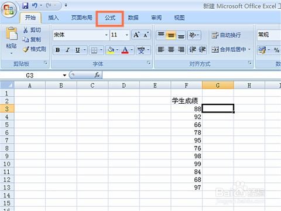This screenshot has width=281, height=211.
Task: Select cell containing 学生成绩
Action: 186,101
